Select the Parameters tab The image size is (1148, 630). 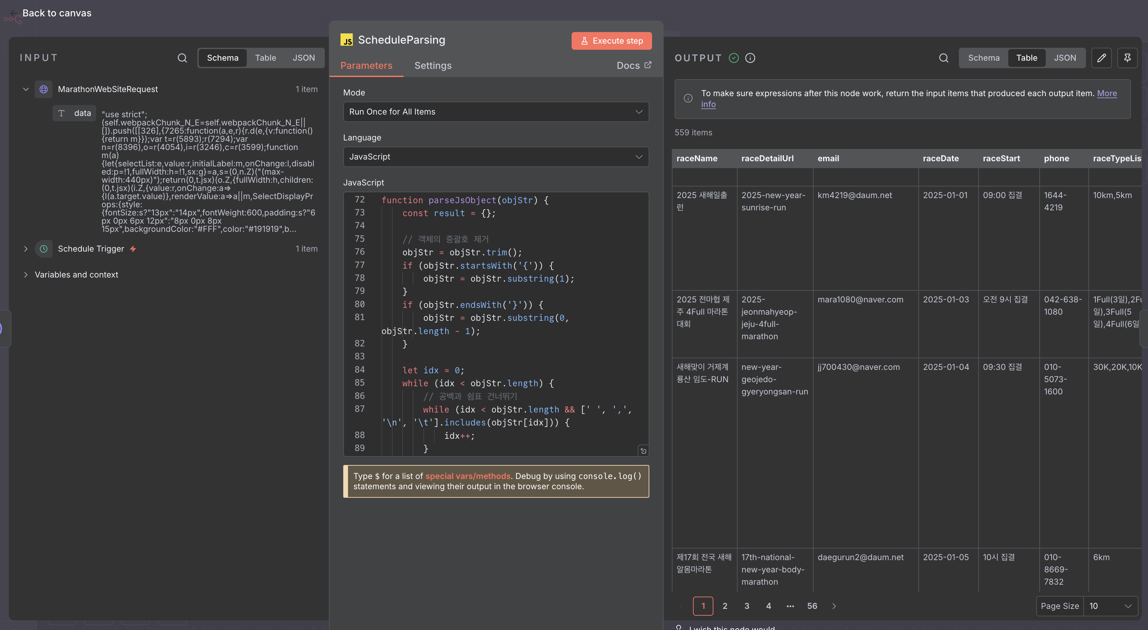(x=366, y=65)
